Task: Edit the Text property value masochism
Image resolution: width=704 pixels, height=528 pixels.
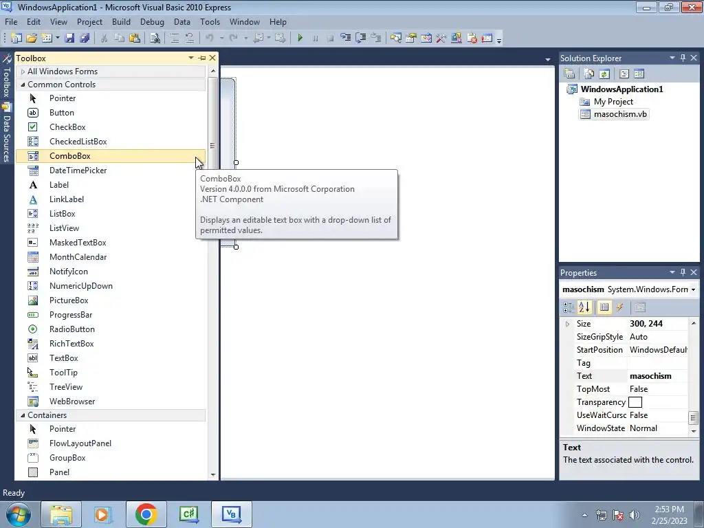Action: (658, 376)
